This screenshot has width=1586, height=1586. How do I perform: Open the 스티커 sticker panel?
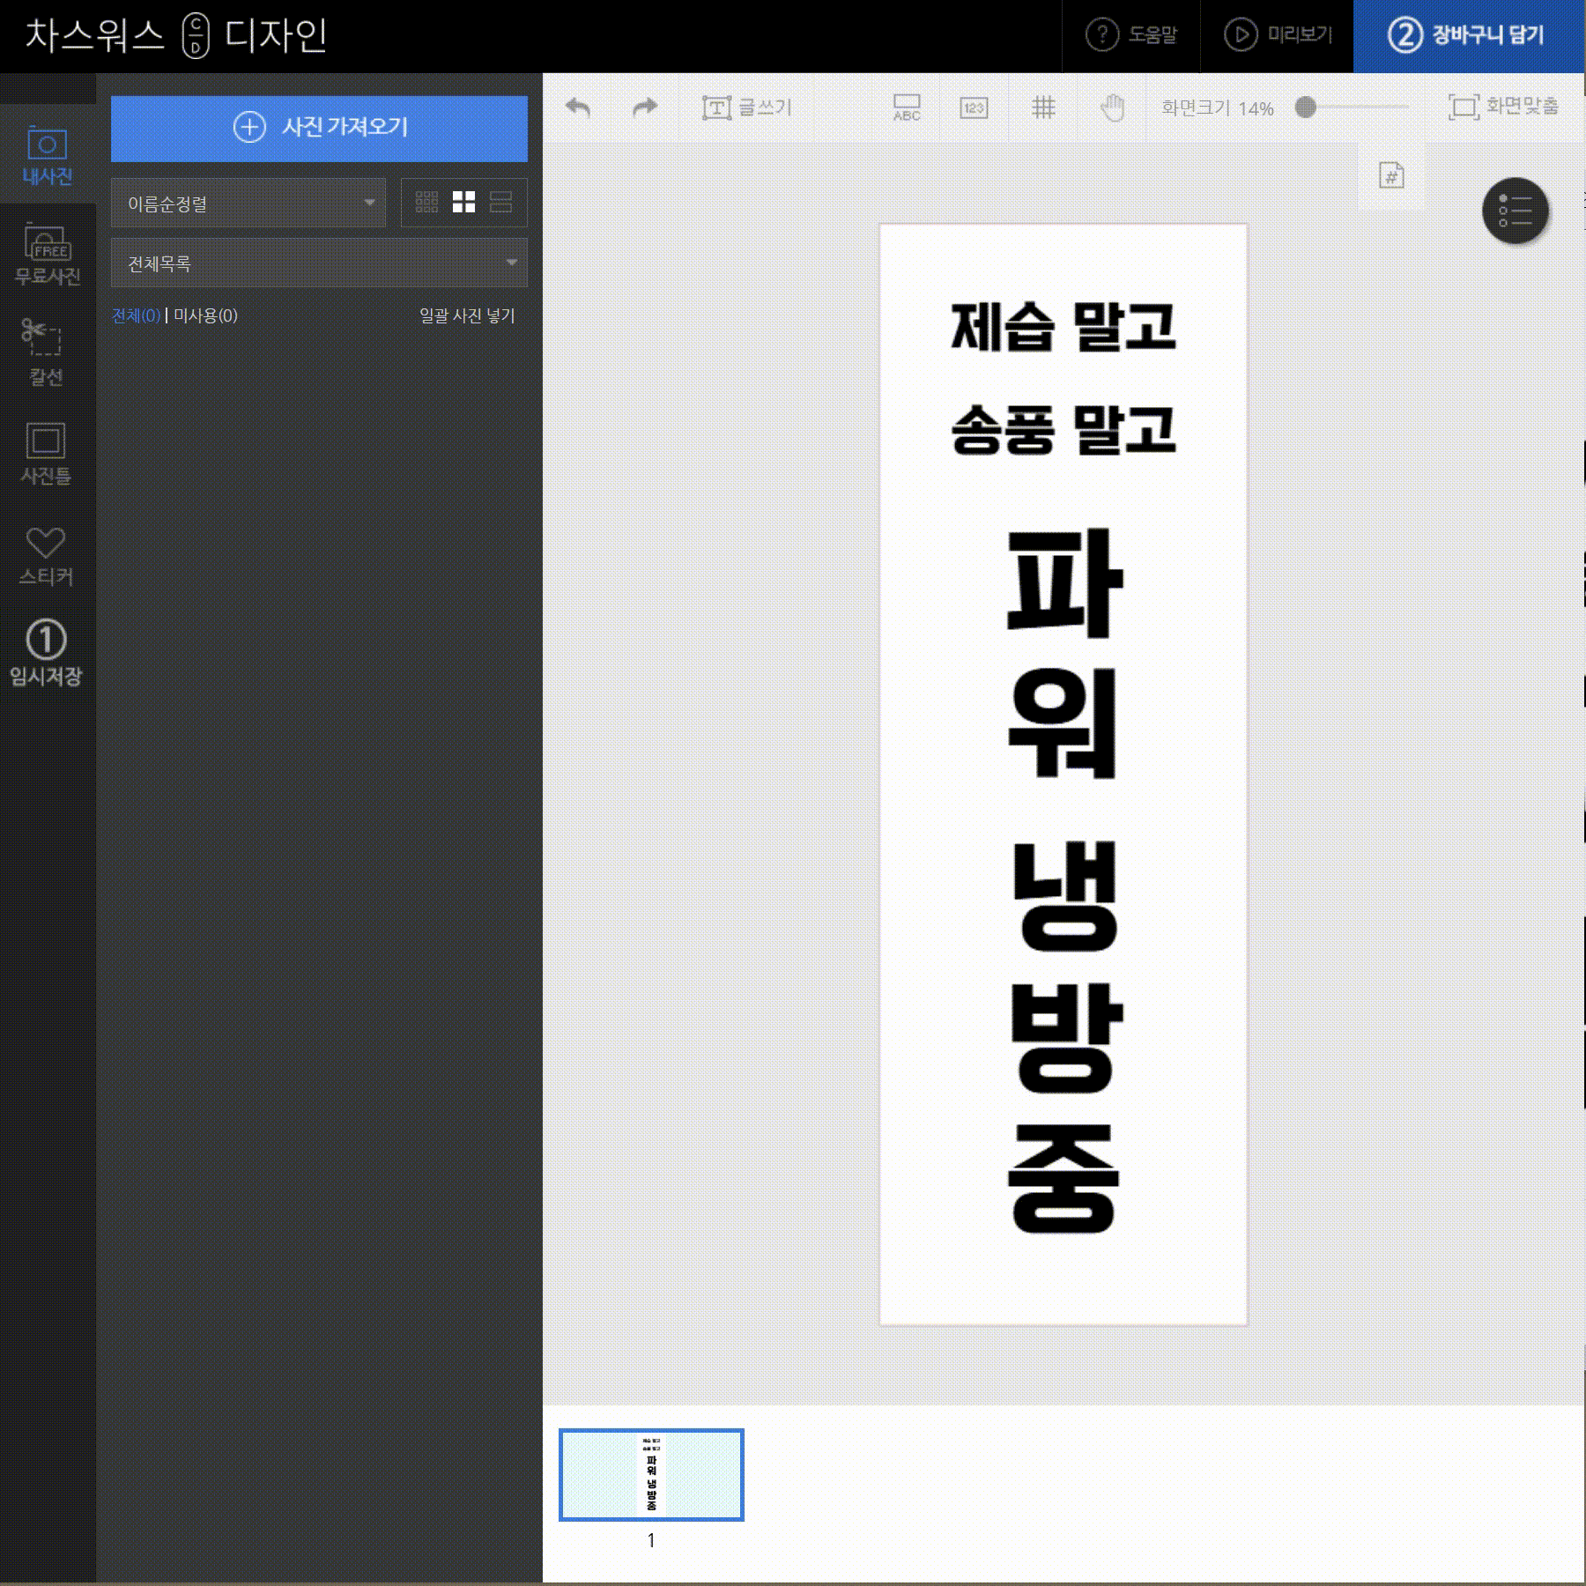point(48,555)
